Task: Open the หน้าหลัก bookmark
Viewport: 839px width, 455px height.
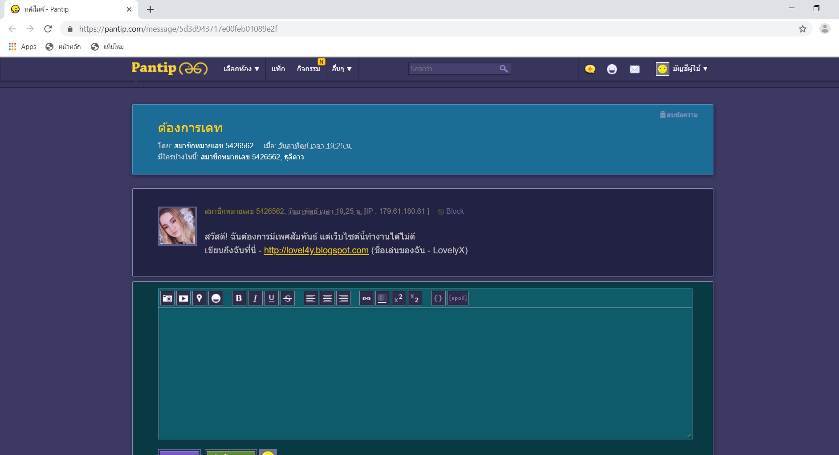Action: coord(63,47)
